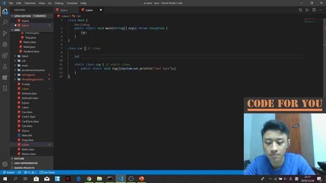The height and width of the screenshot is (183, 326).
Task: Switch to the e.java editor tab
Action: 89,10
